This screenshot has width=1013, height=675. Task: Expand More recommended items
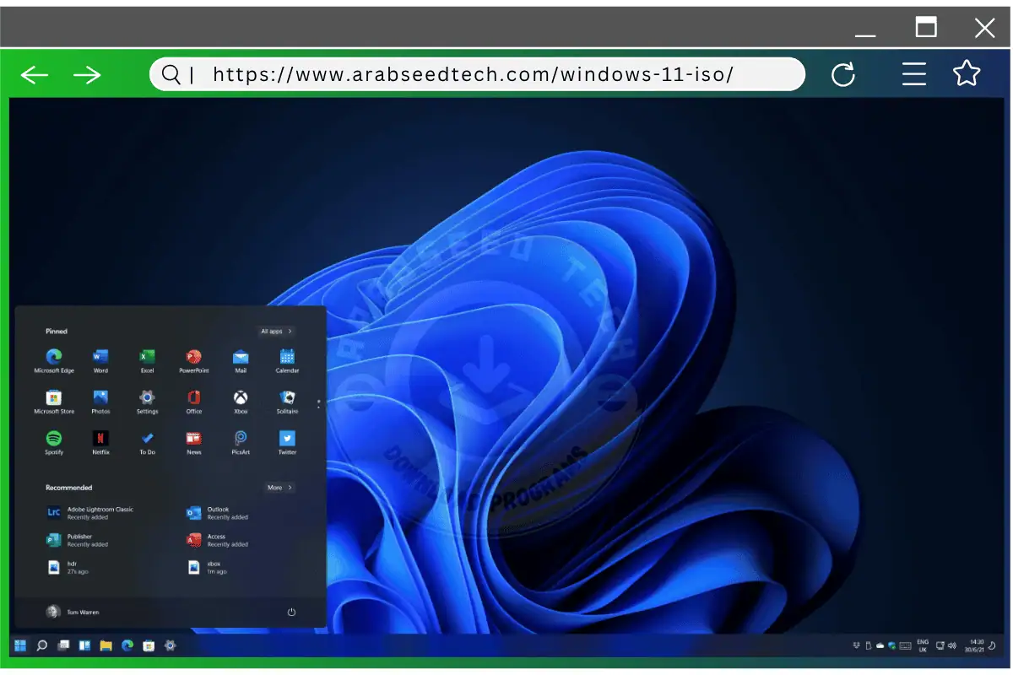click(x=279, y=488)
